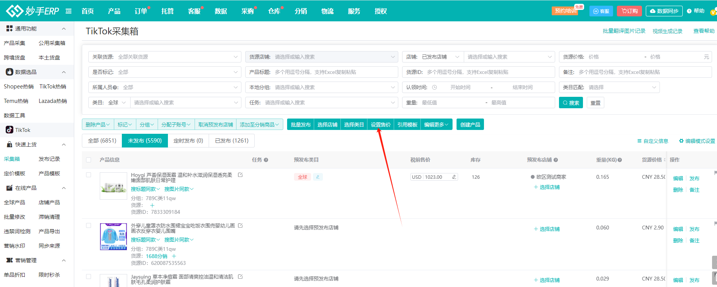Open the 订单 top menu
Screen dimensions: 717x287
point(141,11)
